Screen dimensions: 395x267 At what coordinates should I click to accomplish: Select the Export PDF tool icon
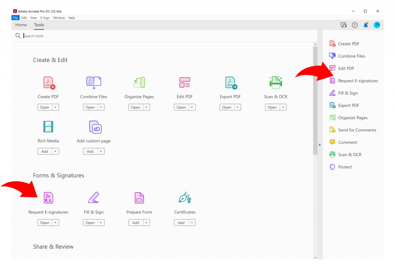(230, 82)
